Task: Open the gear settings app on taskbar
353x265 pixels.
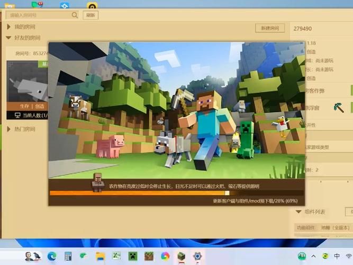Action: tap(197, 257)
